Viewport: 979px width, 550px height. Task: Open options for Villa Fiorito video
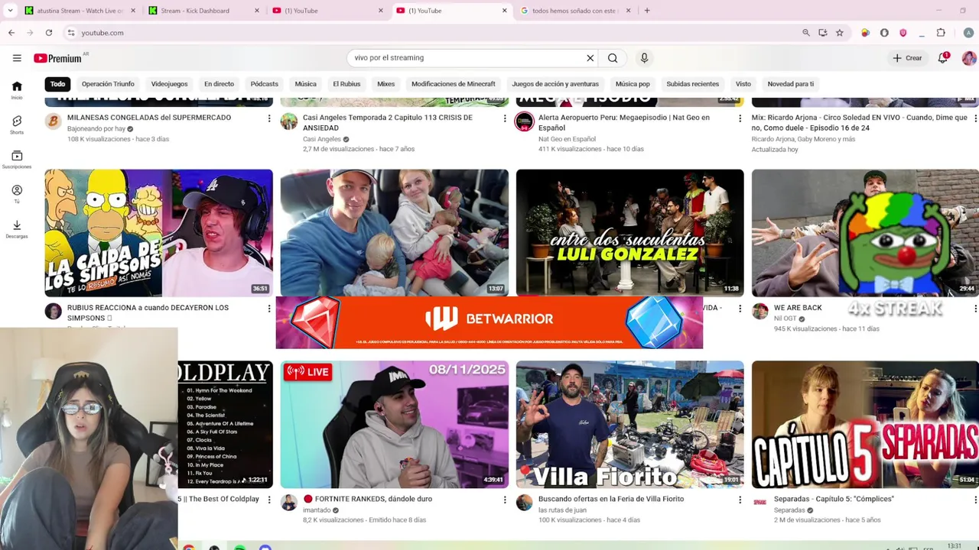740,500
